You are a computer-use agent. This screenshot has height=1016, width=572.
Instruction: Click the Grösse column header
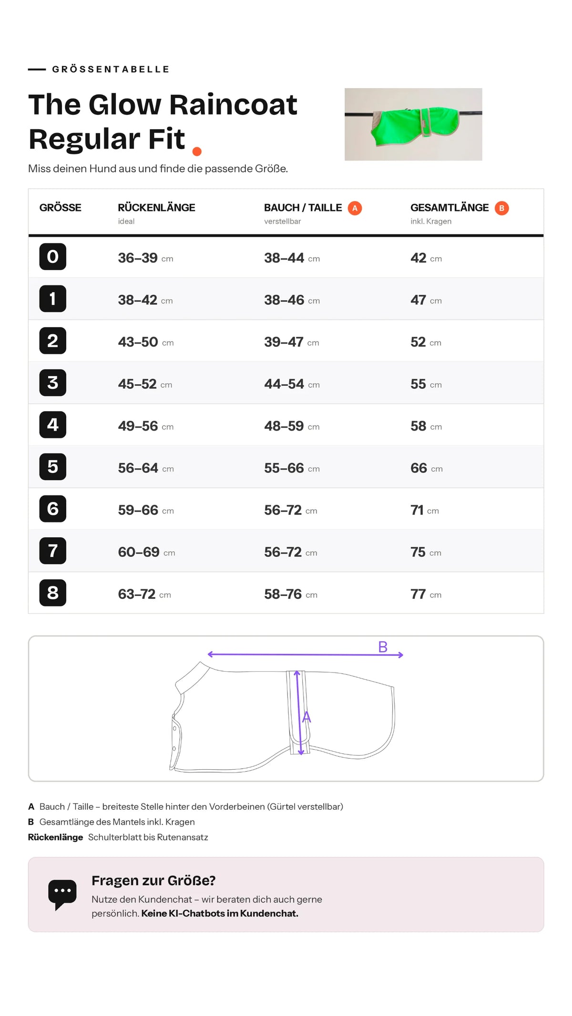[x=60, y=208]
